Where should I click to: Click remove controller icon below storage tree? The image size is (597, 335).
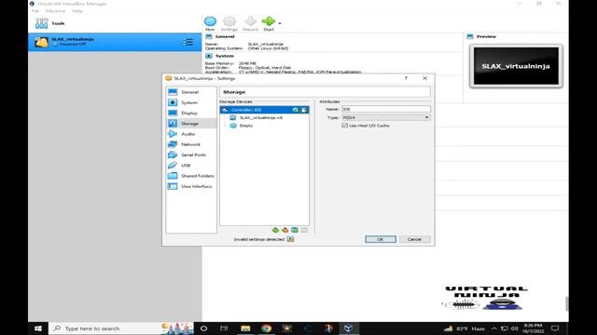click(285, 230)
